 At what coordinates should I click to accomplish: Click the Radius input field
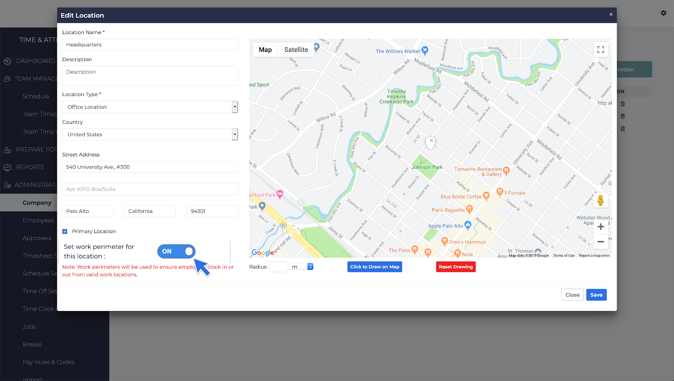(278, 267)
